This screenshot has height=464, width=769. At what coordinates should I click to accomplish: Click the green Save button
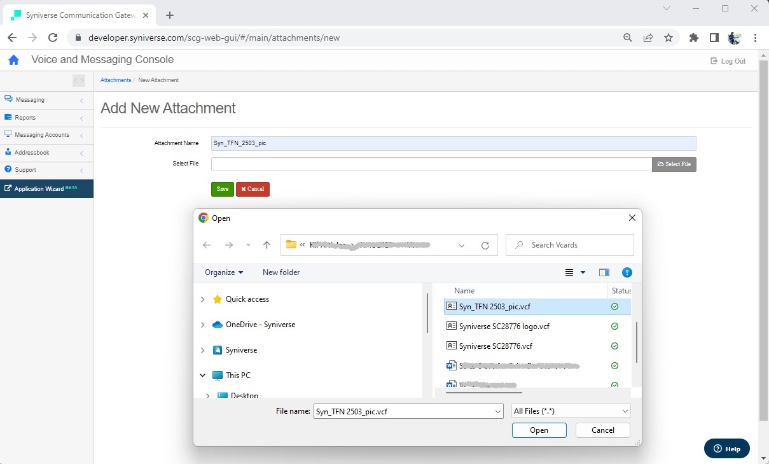[223, 189]
